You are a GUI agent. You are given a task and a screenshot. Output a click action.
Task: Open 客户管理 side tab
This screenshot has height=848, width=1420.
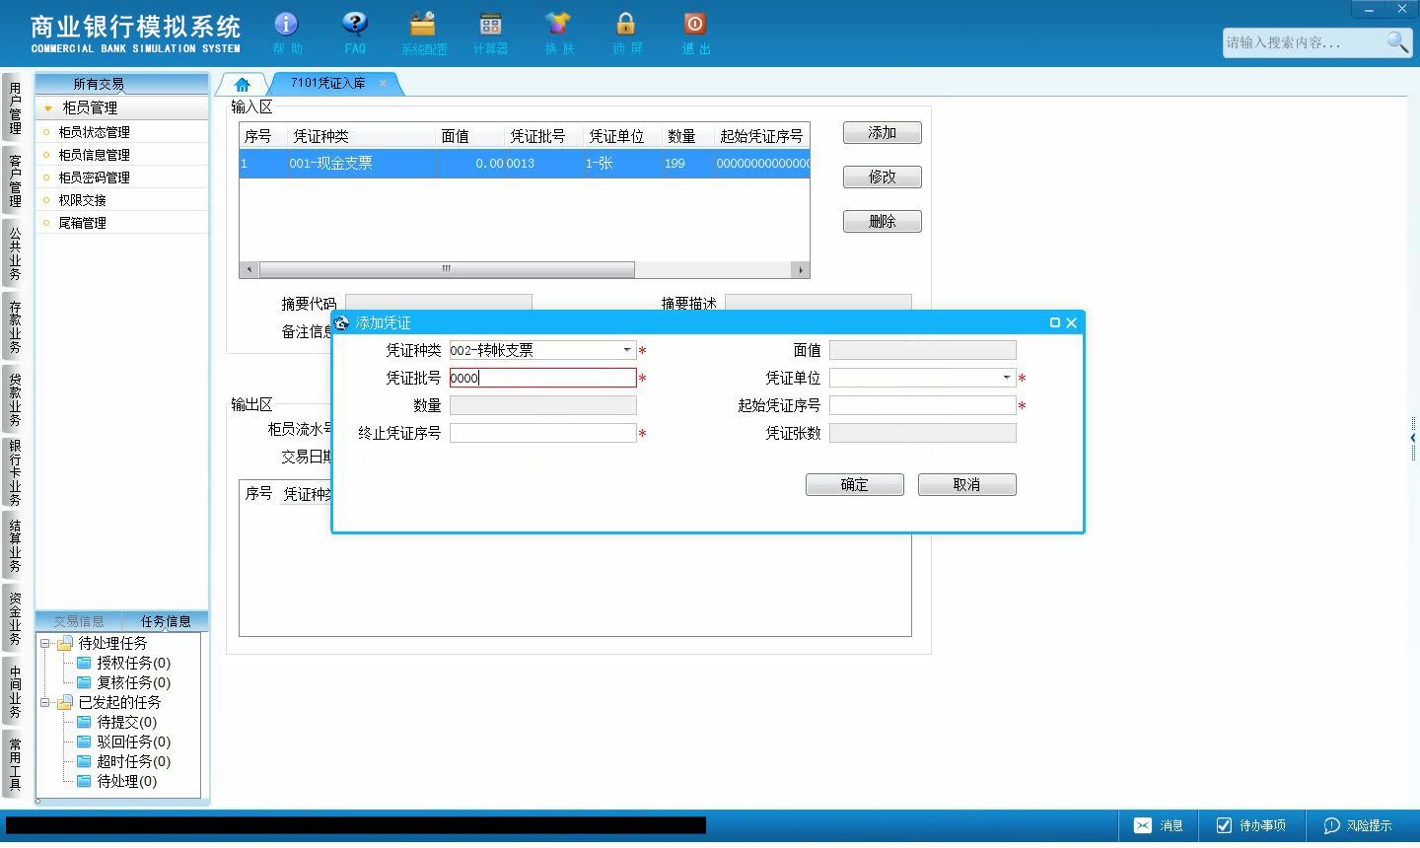pyautogui.click(x=15, y=180)
